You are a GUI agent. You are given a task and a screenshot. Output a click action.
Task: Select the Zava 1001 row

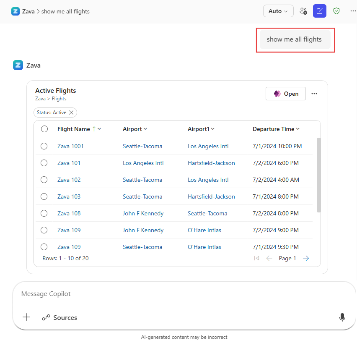pyautogui.click(x=44, y=146)
